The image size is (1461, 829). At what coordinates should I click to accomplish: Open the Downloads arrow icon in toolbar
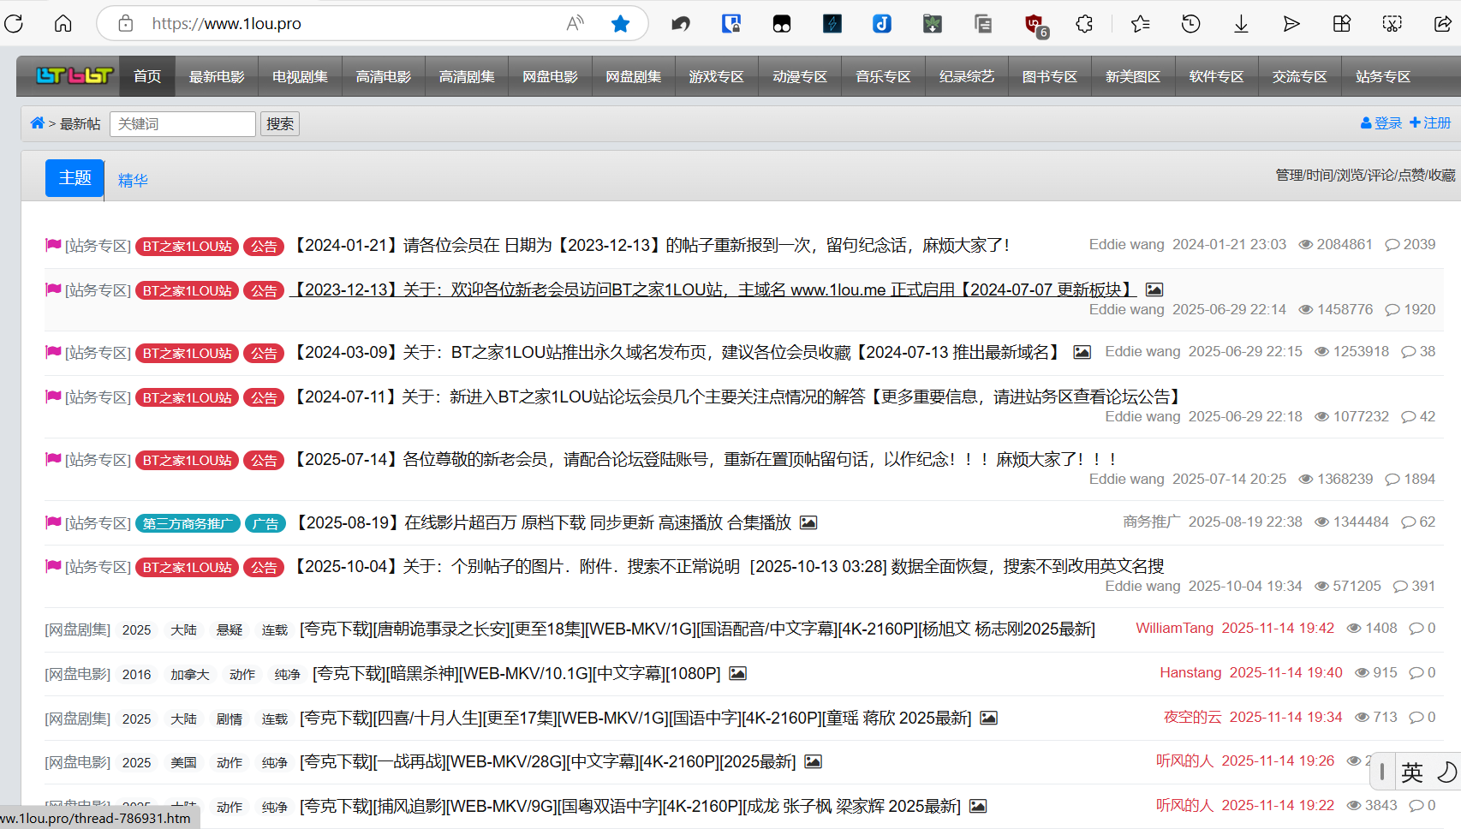[1241, 24]
